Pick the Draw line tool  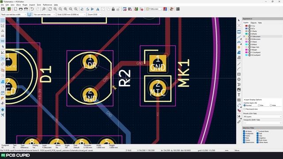(x=239, y=64)
